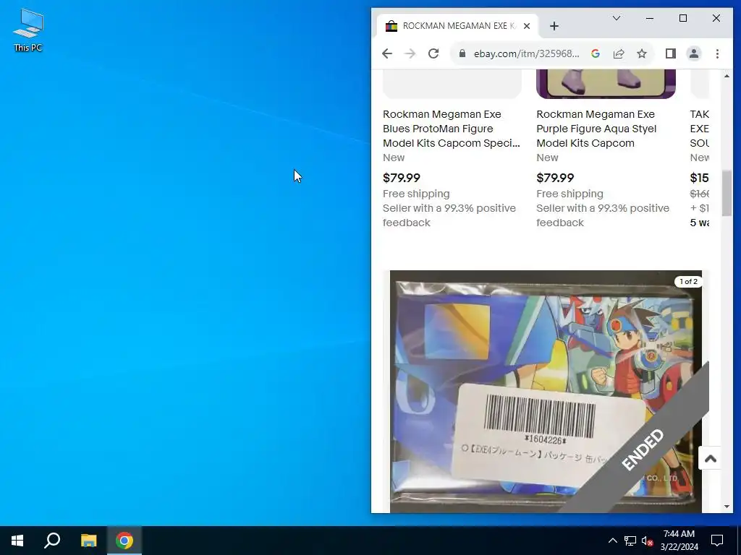This screenshot has width=741, height=555.
Task: Open Chrome tab search chevron
Action: tap(617, 18)
